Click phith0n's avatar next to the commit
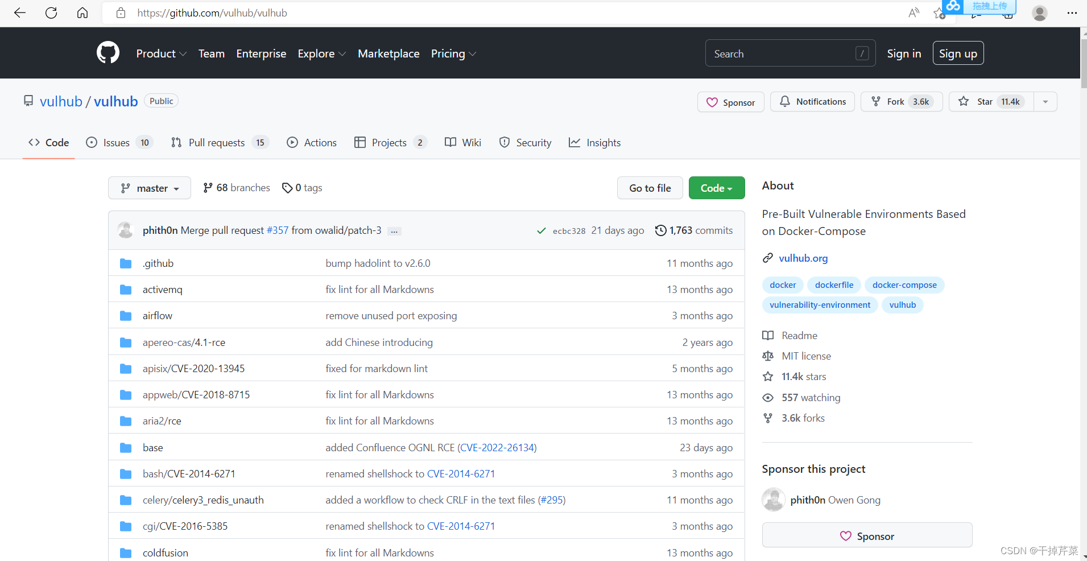1087x561 pixels. [x=126, y=230]
